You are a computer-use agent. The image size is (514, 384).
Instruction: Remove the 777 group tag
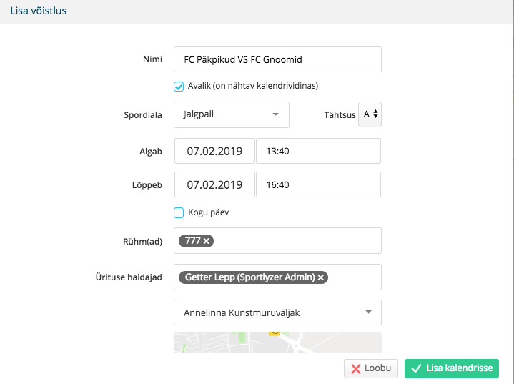[x=206, y=241]
